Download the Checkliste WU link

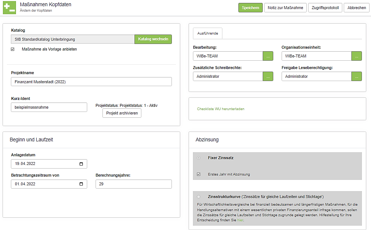221,109
